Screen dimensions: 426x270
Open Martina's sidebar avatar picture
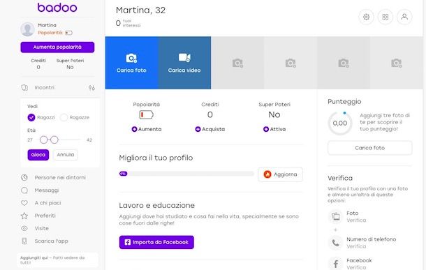coord(27,29)
